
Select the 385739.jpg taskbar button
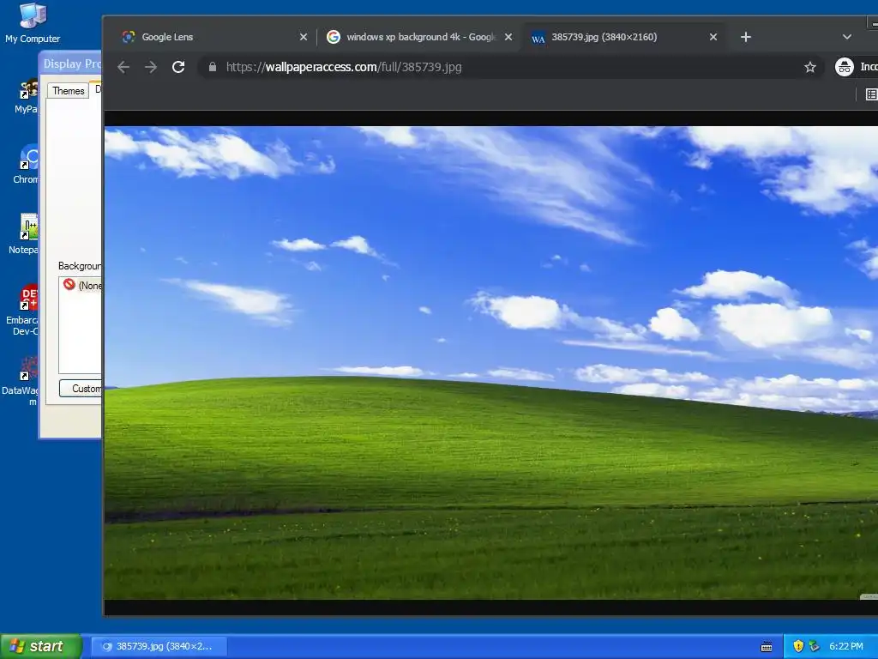(159, 646)
